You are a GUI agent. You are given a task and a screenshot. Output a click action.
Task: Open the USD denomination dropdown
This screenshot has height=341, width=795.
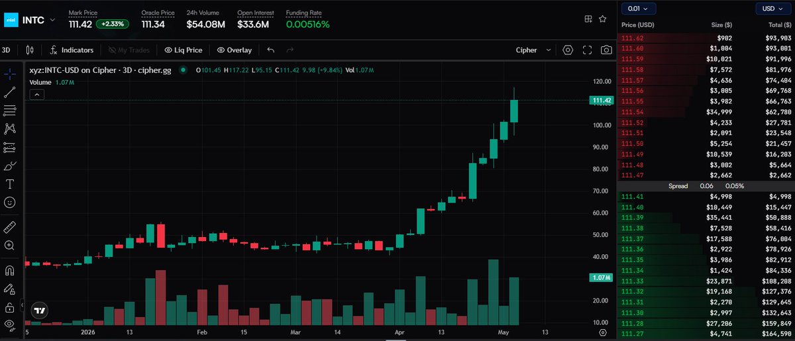pos(774,9)
